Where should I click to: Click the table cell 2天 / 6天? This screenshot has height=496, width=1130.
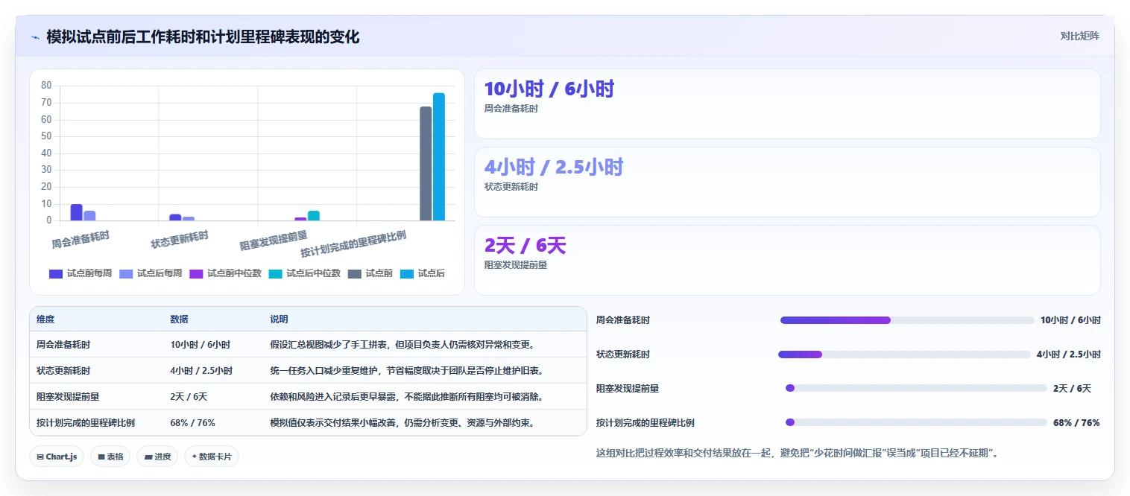pyautogui.click(x=189, y=397)
